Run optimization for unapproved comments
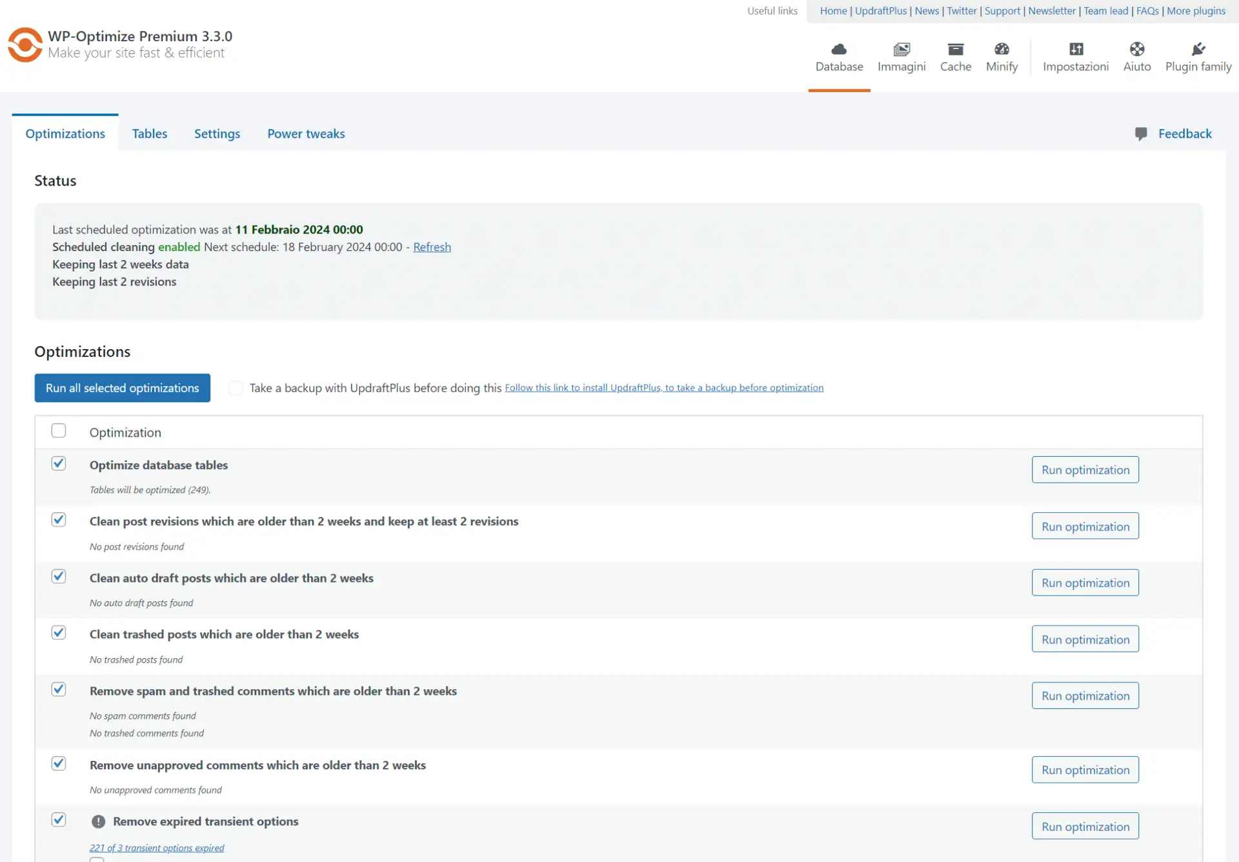Screen dimensions: 1239x862 (x=1085, y=770)
